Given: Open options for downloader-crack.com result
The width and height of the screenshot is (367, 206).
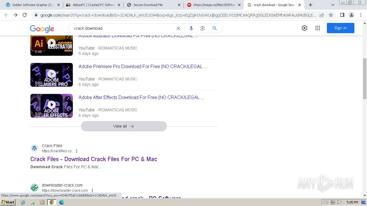Looking at the screenshot, I should (x=92, y=191).
